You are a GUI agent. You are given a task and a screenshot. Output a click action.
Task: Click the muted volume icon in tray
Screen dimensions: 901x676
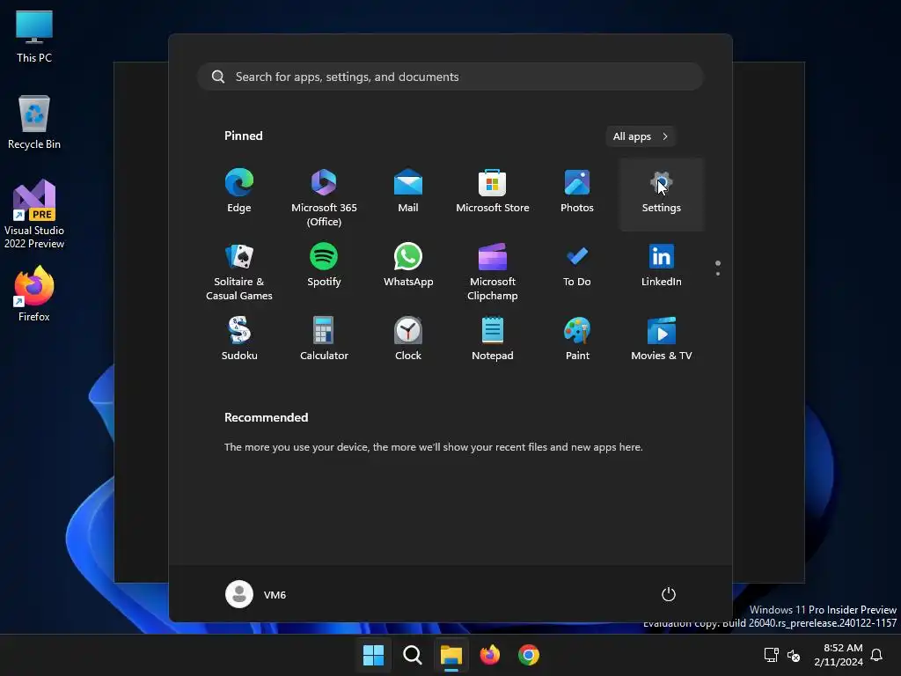pos(794,655)
